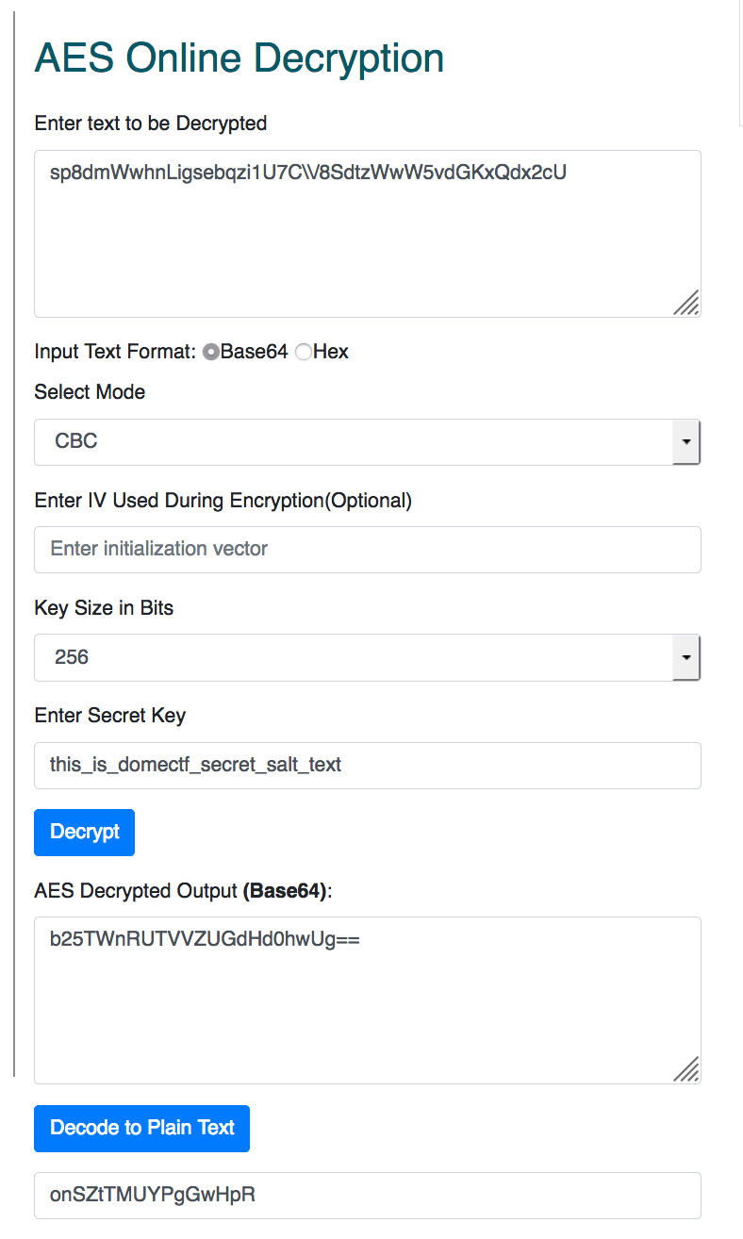Click the resize handle of decrypted output box
This screenshot has width=743, height=1239.
coord(687,1069)
